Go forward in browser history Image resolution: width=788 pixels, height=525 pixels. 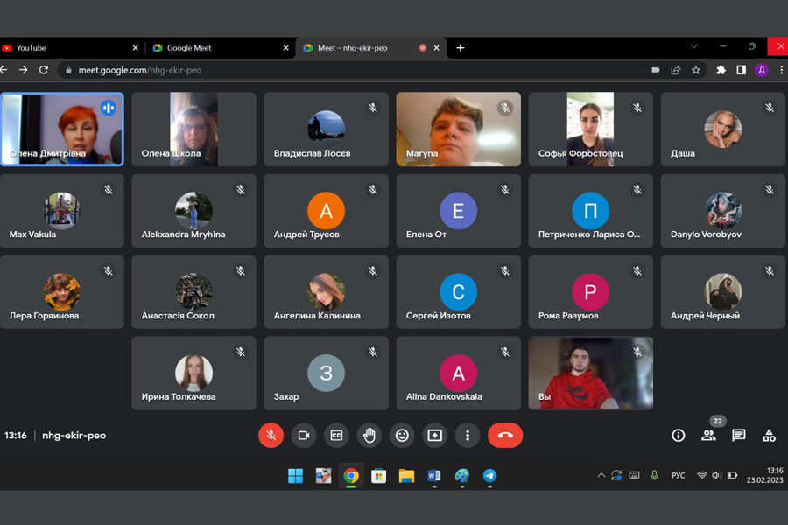tap(23, 70)
